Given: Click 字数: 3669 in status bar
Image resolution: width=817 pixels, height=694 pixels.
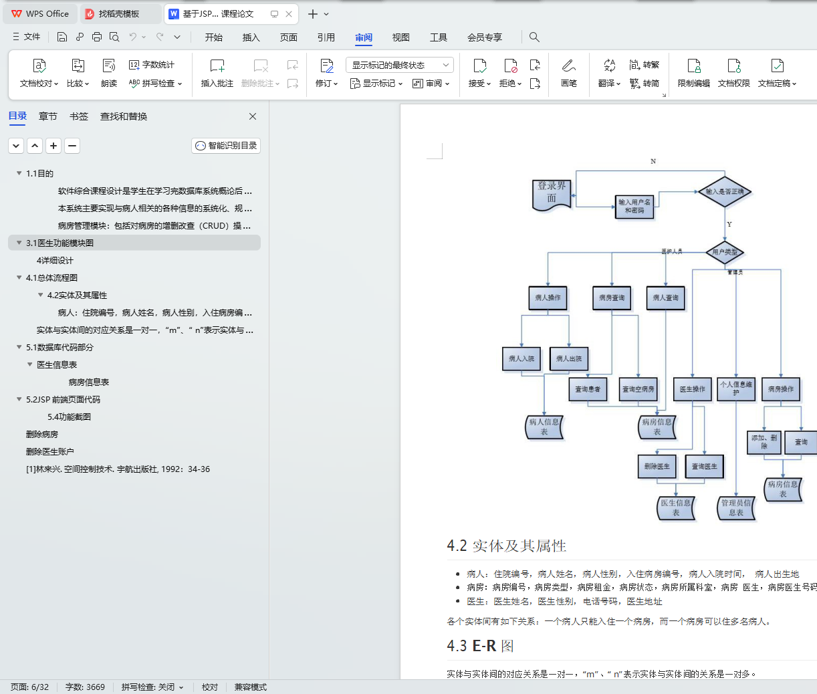Looking at the screenshot, I should (x=85, y=687).
